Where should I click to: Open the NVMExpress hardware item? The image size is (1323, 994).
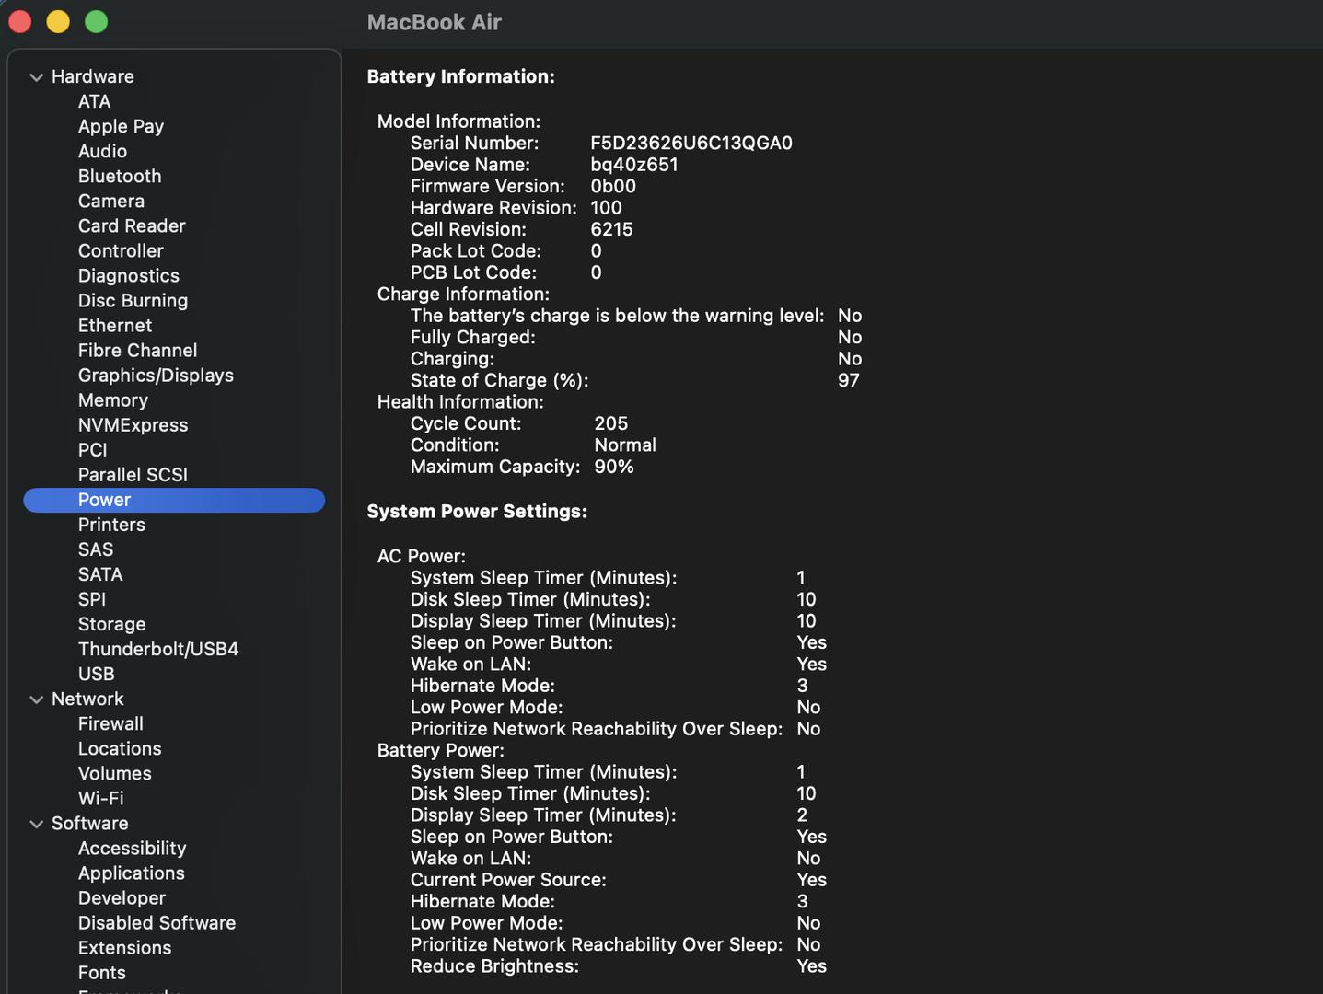[x=133, y=425]
